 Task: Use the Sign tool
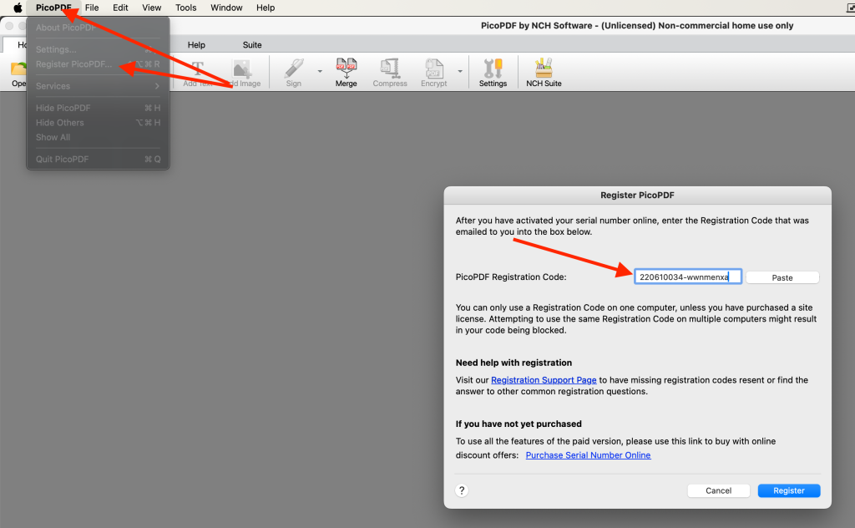point(293,72)
